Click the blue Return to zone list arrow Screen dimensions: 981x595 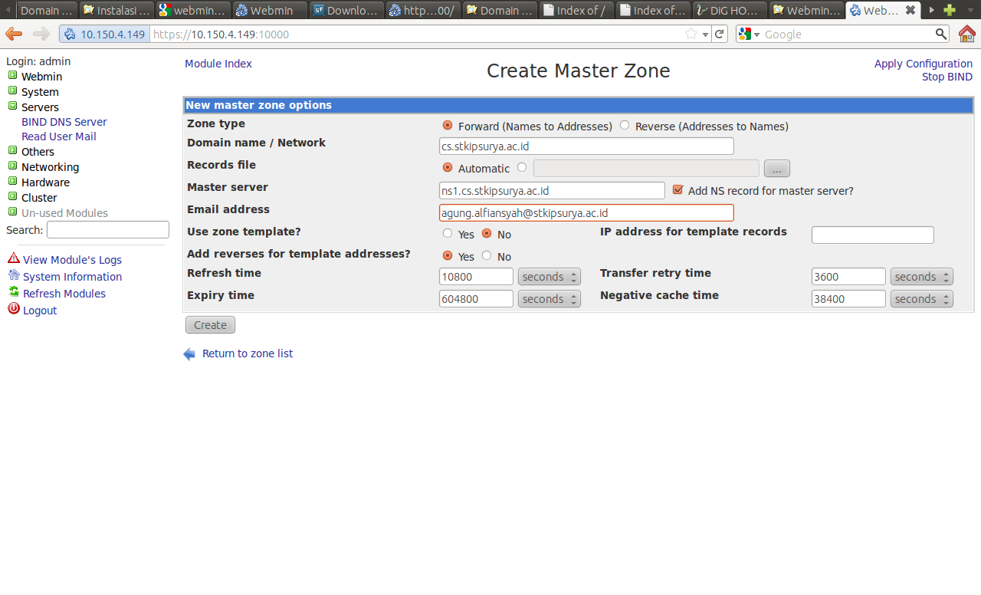pos(189,353)
